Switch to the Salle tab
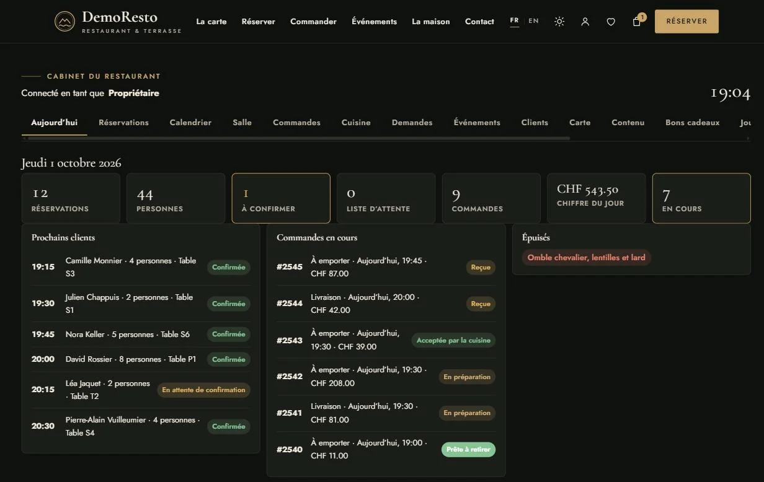Screen dimensions: 764x482 pyautogui.click(x=242, y=123)
